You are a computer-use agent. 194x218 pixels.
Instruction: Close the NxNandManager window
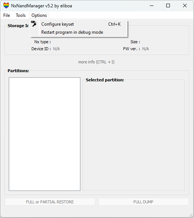[185, 6]
